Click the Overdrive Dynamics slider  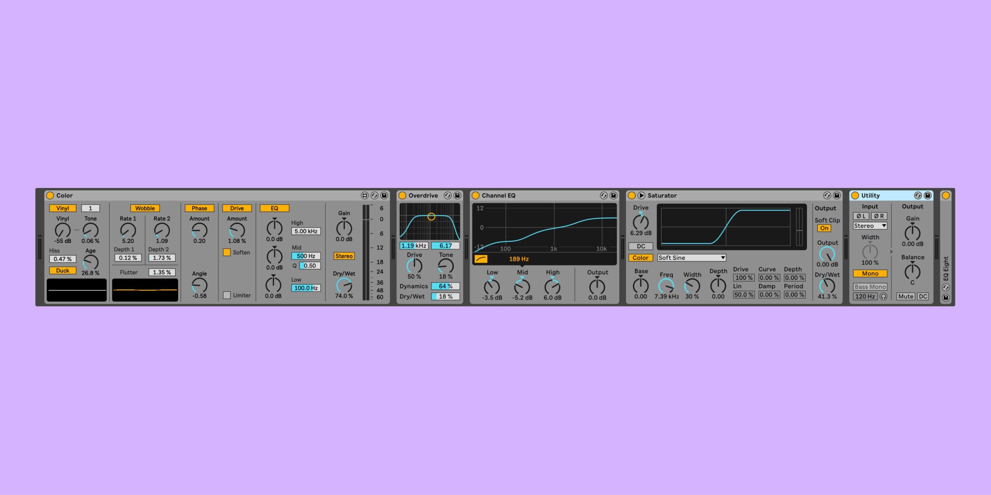445,287
